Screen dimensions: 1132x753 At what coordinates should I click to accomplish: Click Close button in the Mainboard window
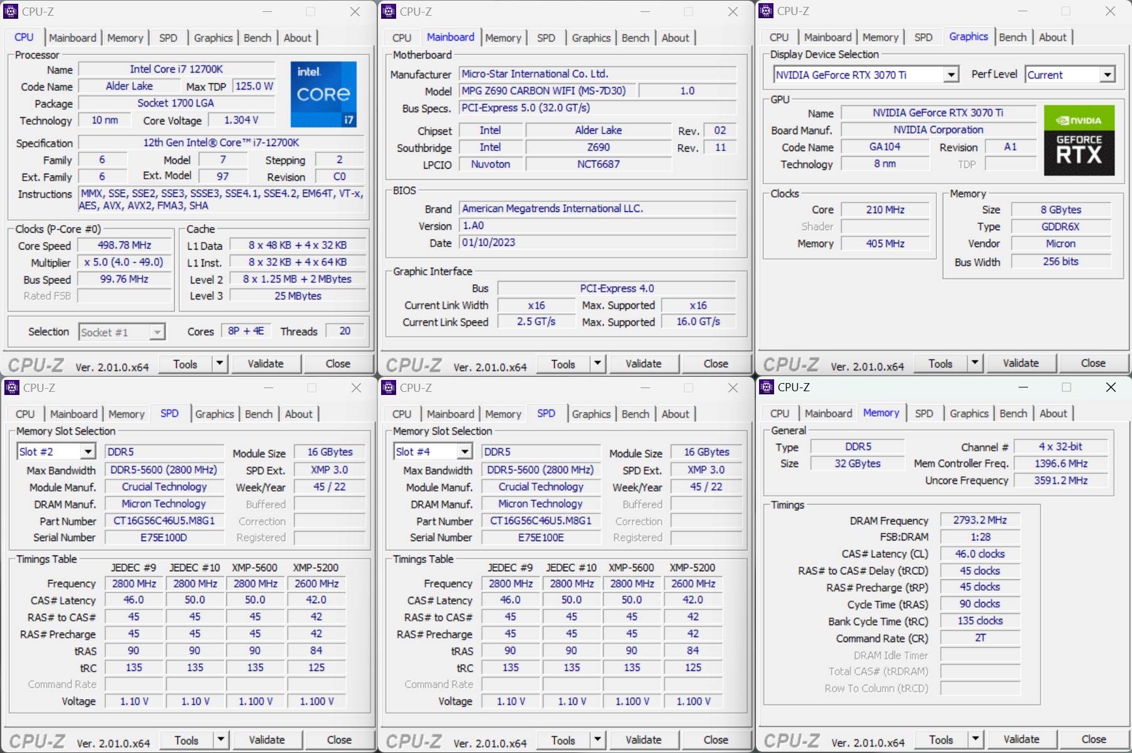(716, 364)
